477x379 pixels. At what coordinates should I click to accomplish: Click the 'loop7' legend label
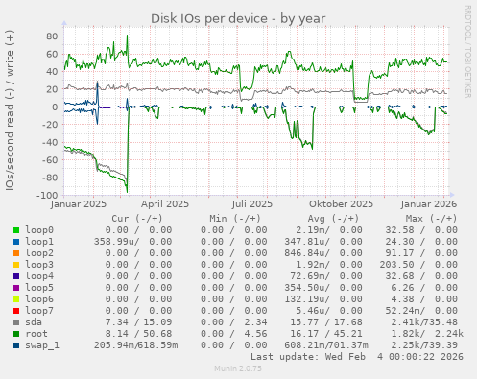coord(39,311)
